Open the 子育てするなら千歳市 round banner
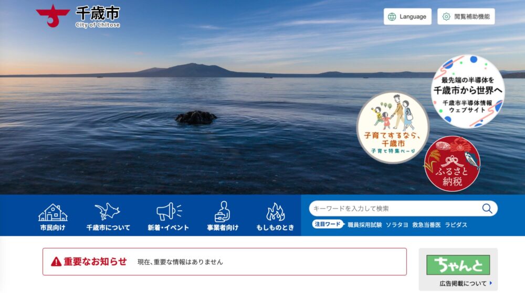 coord(393,127)
